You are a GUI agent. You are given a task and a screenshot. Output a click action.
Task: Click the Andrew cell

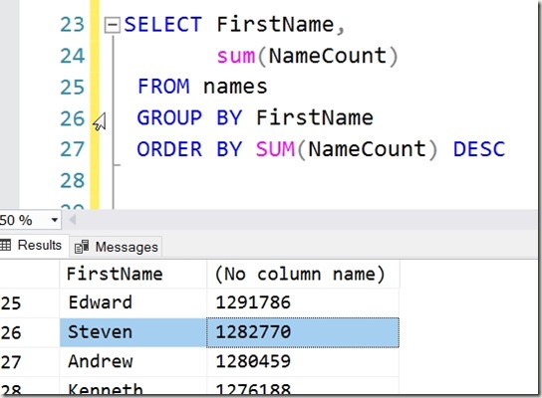click(x=134, y=362)
